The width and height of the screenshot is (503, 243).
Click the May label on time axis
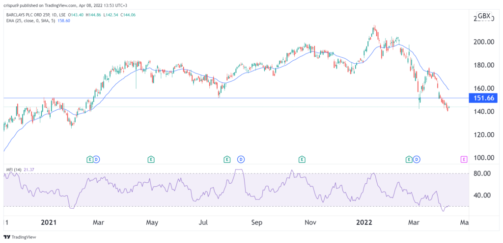tap(152, 222)
